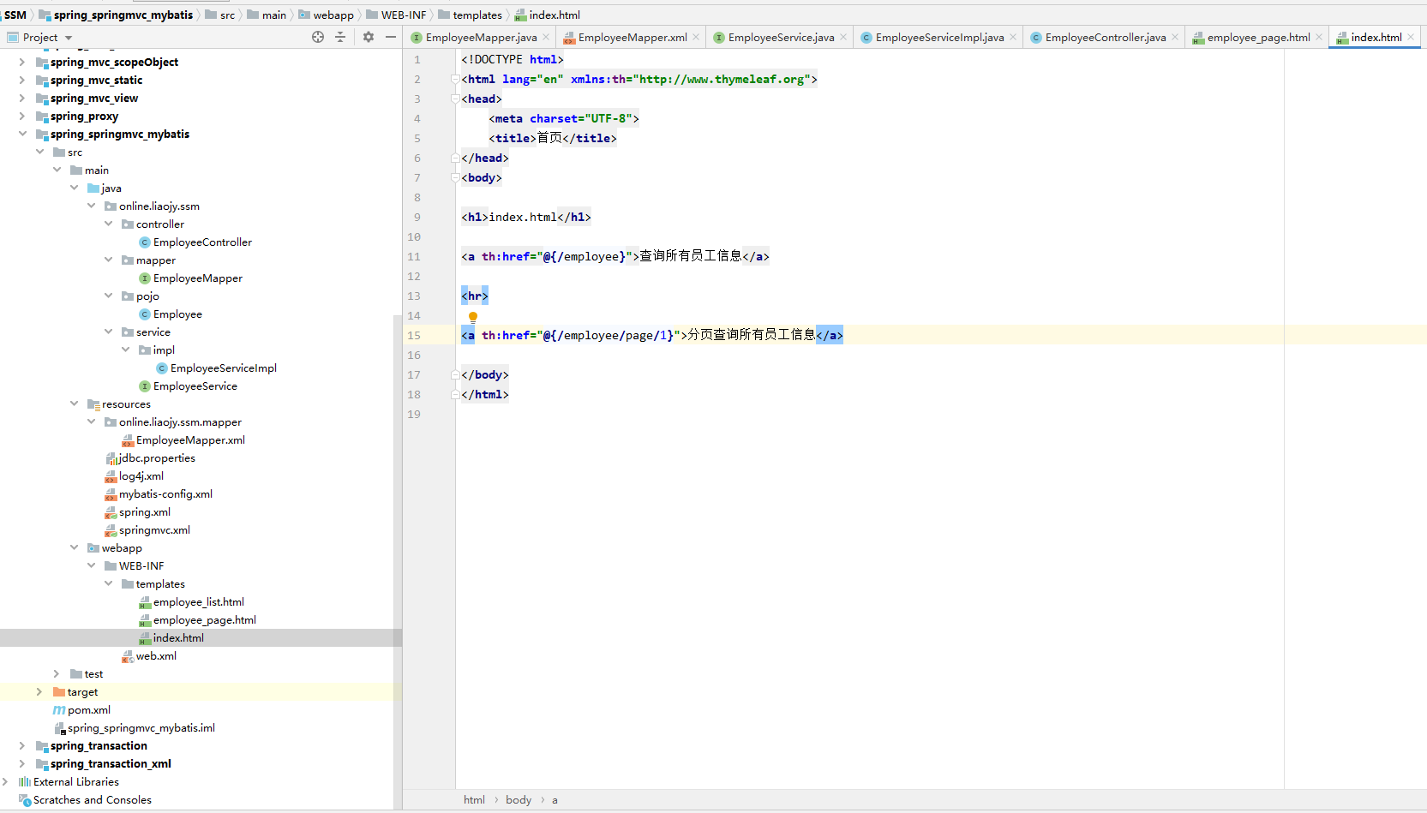Open Project panel settings gear
Viewport: 1427px width, 813px height.
pyautogui.click(x=369, y=37)
